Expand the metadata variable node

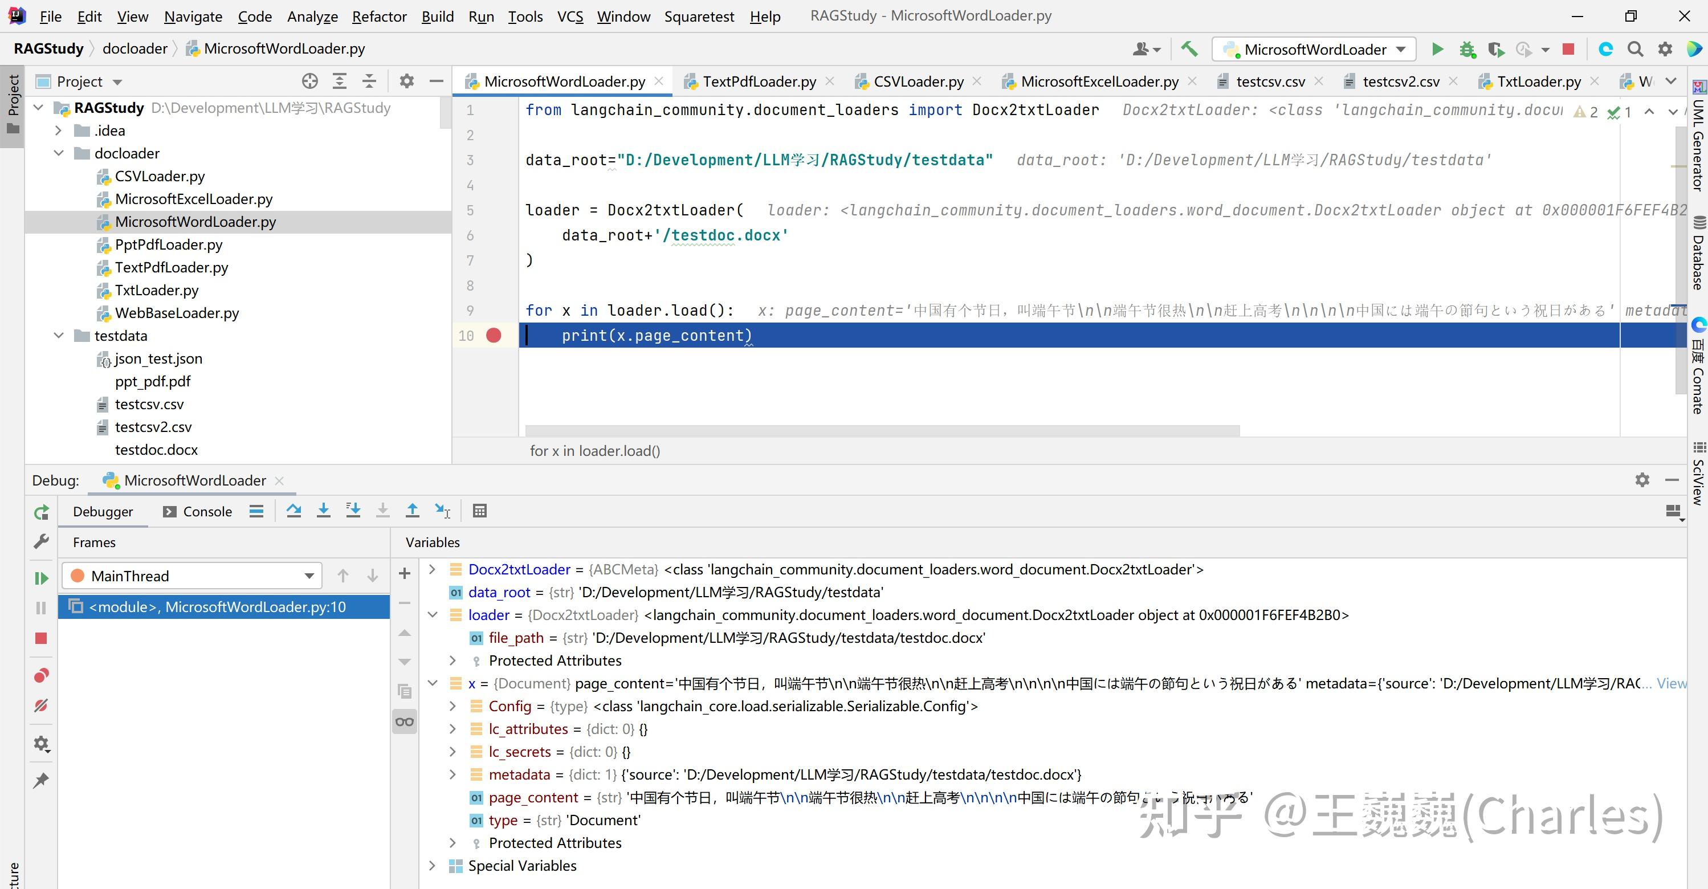pos(453,774)
